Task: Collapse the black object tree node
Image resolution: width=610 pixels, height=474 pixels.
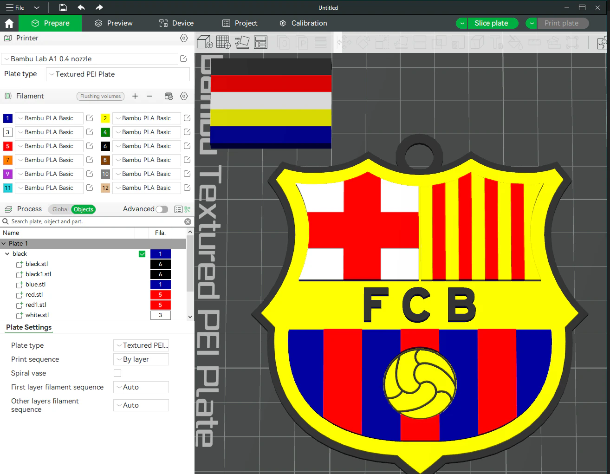Action: click(x=7, y=254)
